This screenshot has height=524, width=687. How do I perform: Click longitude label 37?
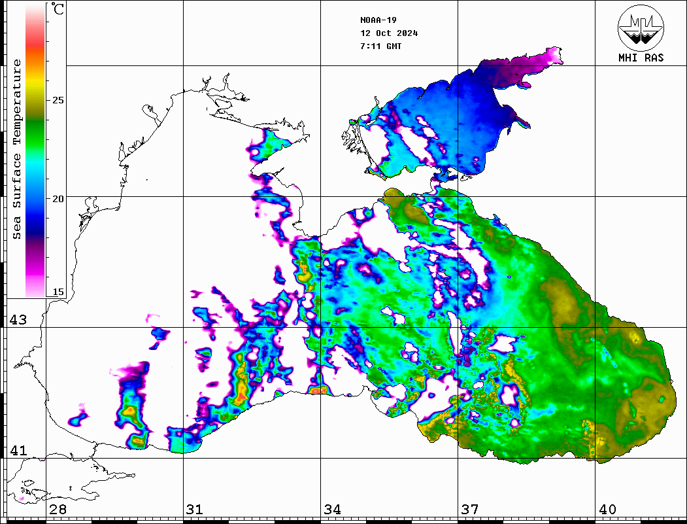point(470,510)
